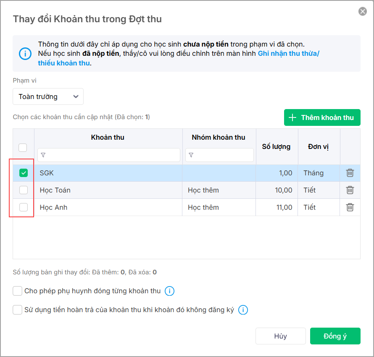Tick the Học Anh row checkbox

24,207
